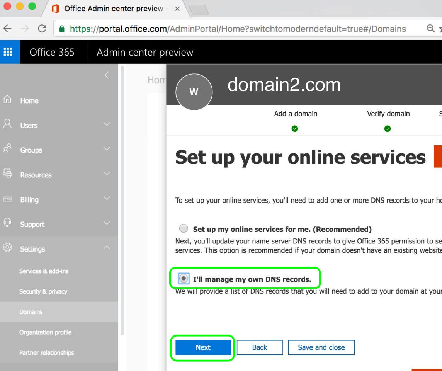Collapse the navigation pane with the chevron
Image resolution: width=442 pixels, height=371 pixels.
pyautogui.click(x=107, y=75)
